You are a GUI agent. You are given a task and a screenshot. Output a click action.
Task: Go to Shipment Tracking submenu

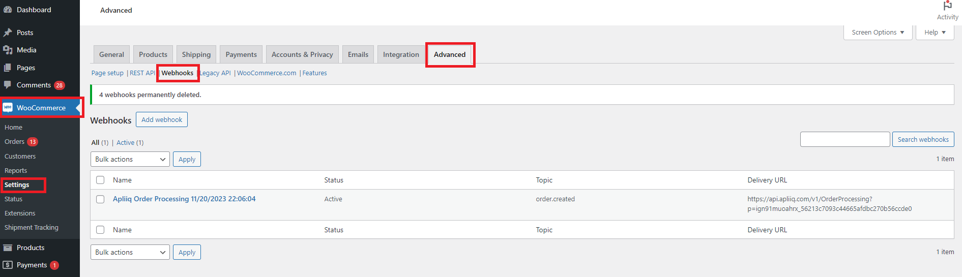coord(32,228)
